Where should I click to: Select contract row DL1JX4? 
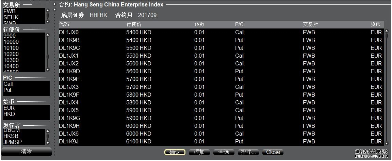tap(221, 102)
